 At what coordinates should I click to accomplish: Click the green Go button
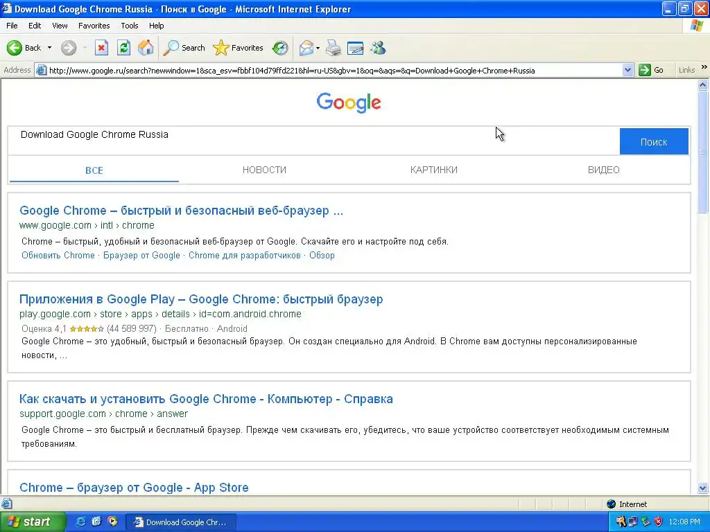(651, 70)
